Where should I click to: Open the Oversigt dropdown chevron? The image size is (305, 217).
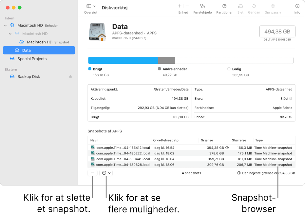pos(94,6)
